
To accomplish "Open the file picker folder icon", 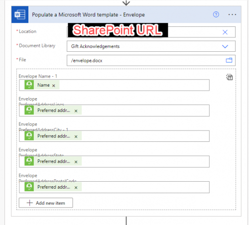I will coord(229,60).
